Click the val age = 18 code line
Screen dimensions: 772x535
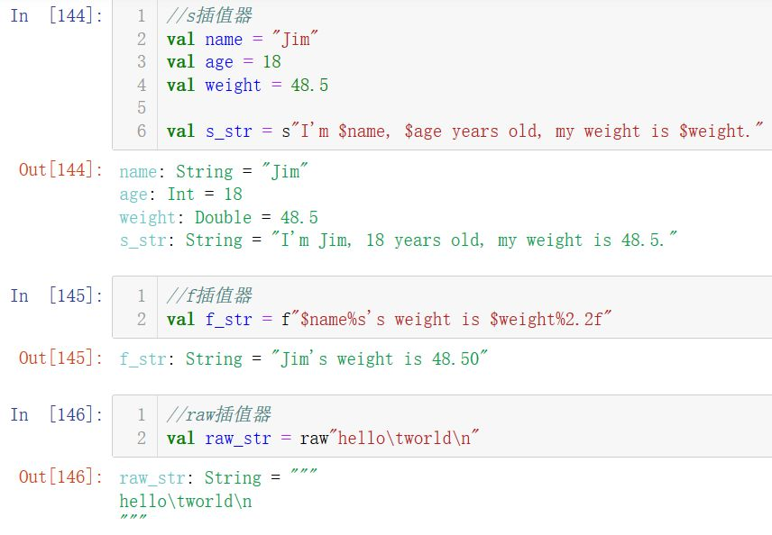pyautogui.click(x=224, y=62)
